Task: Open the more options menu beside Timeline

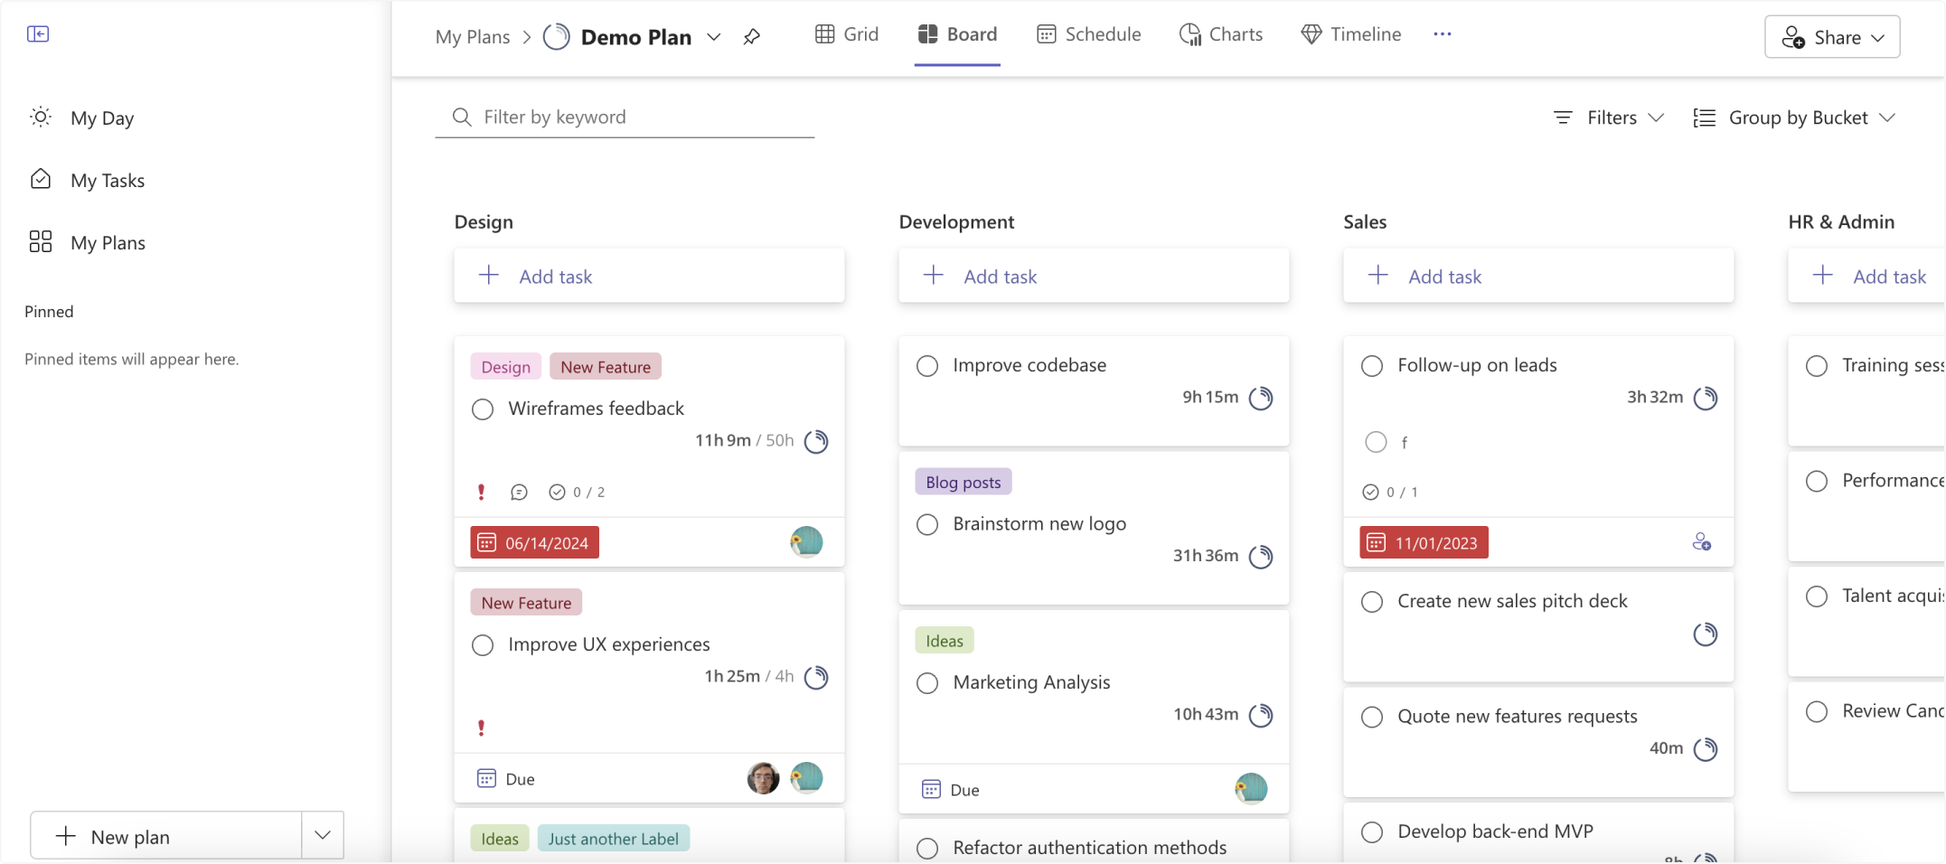Action: [x=1442, y=34]
